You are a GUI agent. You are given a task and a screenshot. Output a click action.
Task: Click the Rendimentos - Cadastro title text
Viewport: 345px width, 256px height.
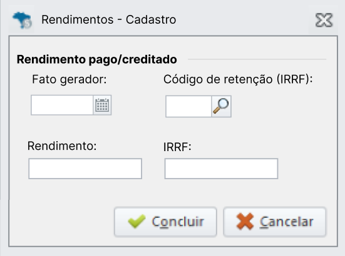click(x=109, y=19)
